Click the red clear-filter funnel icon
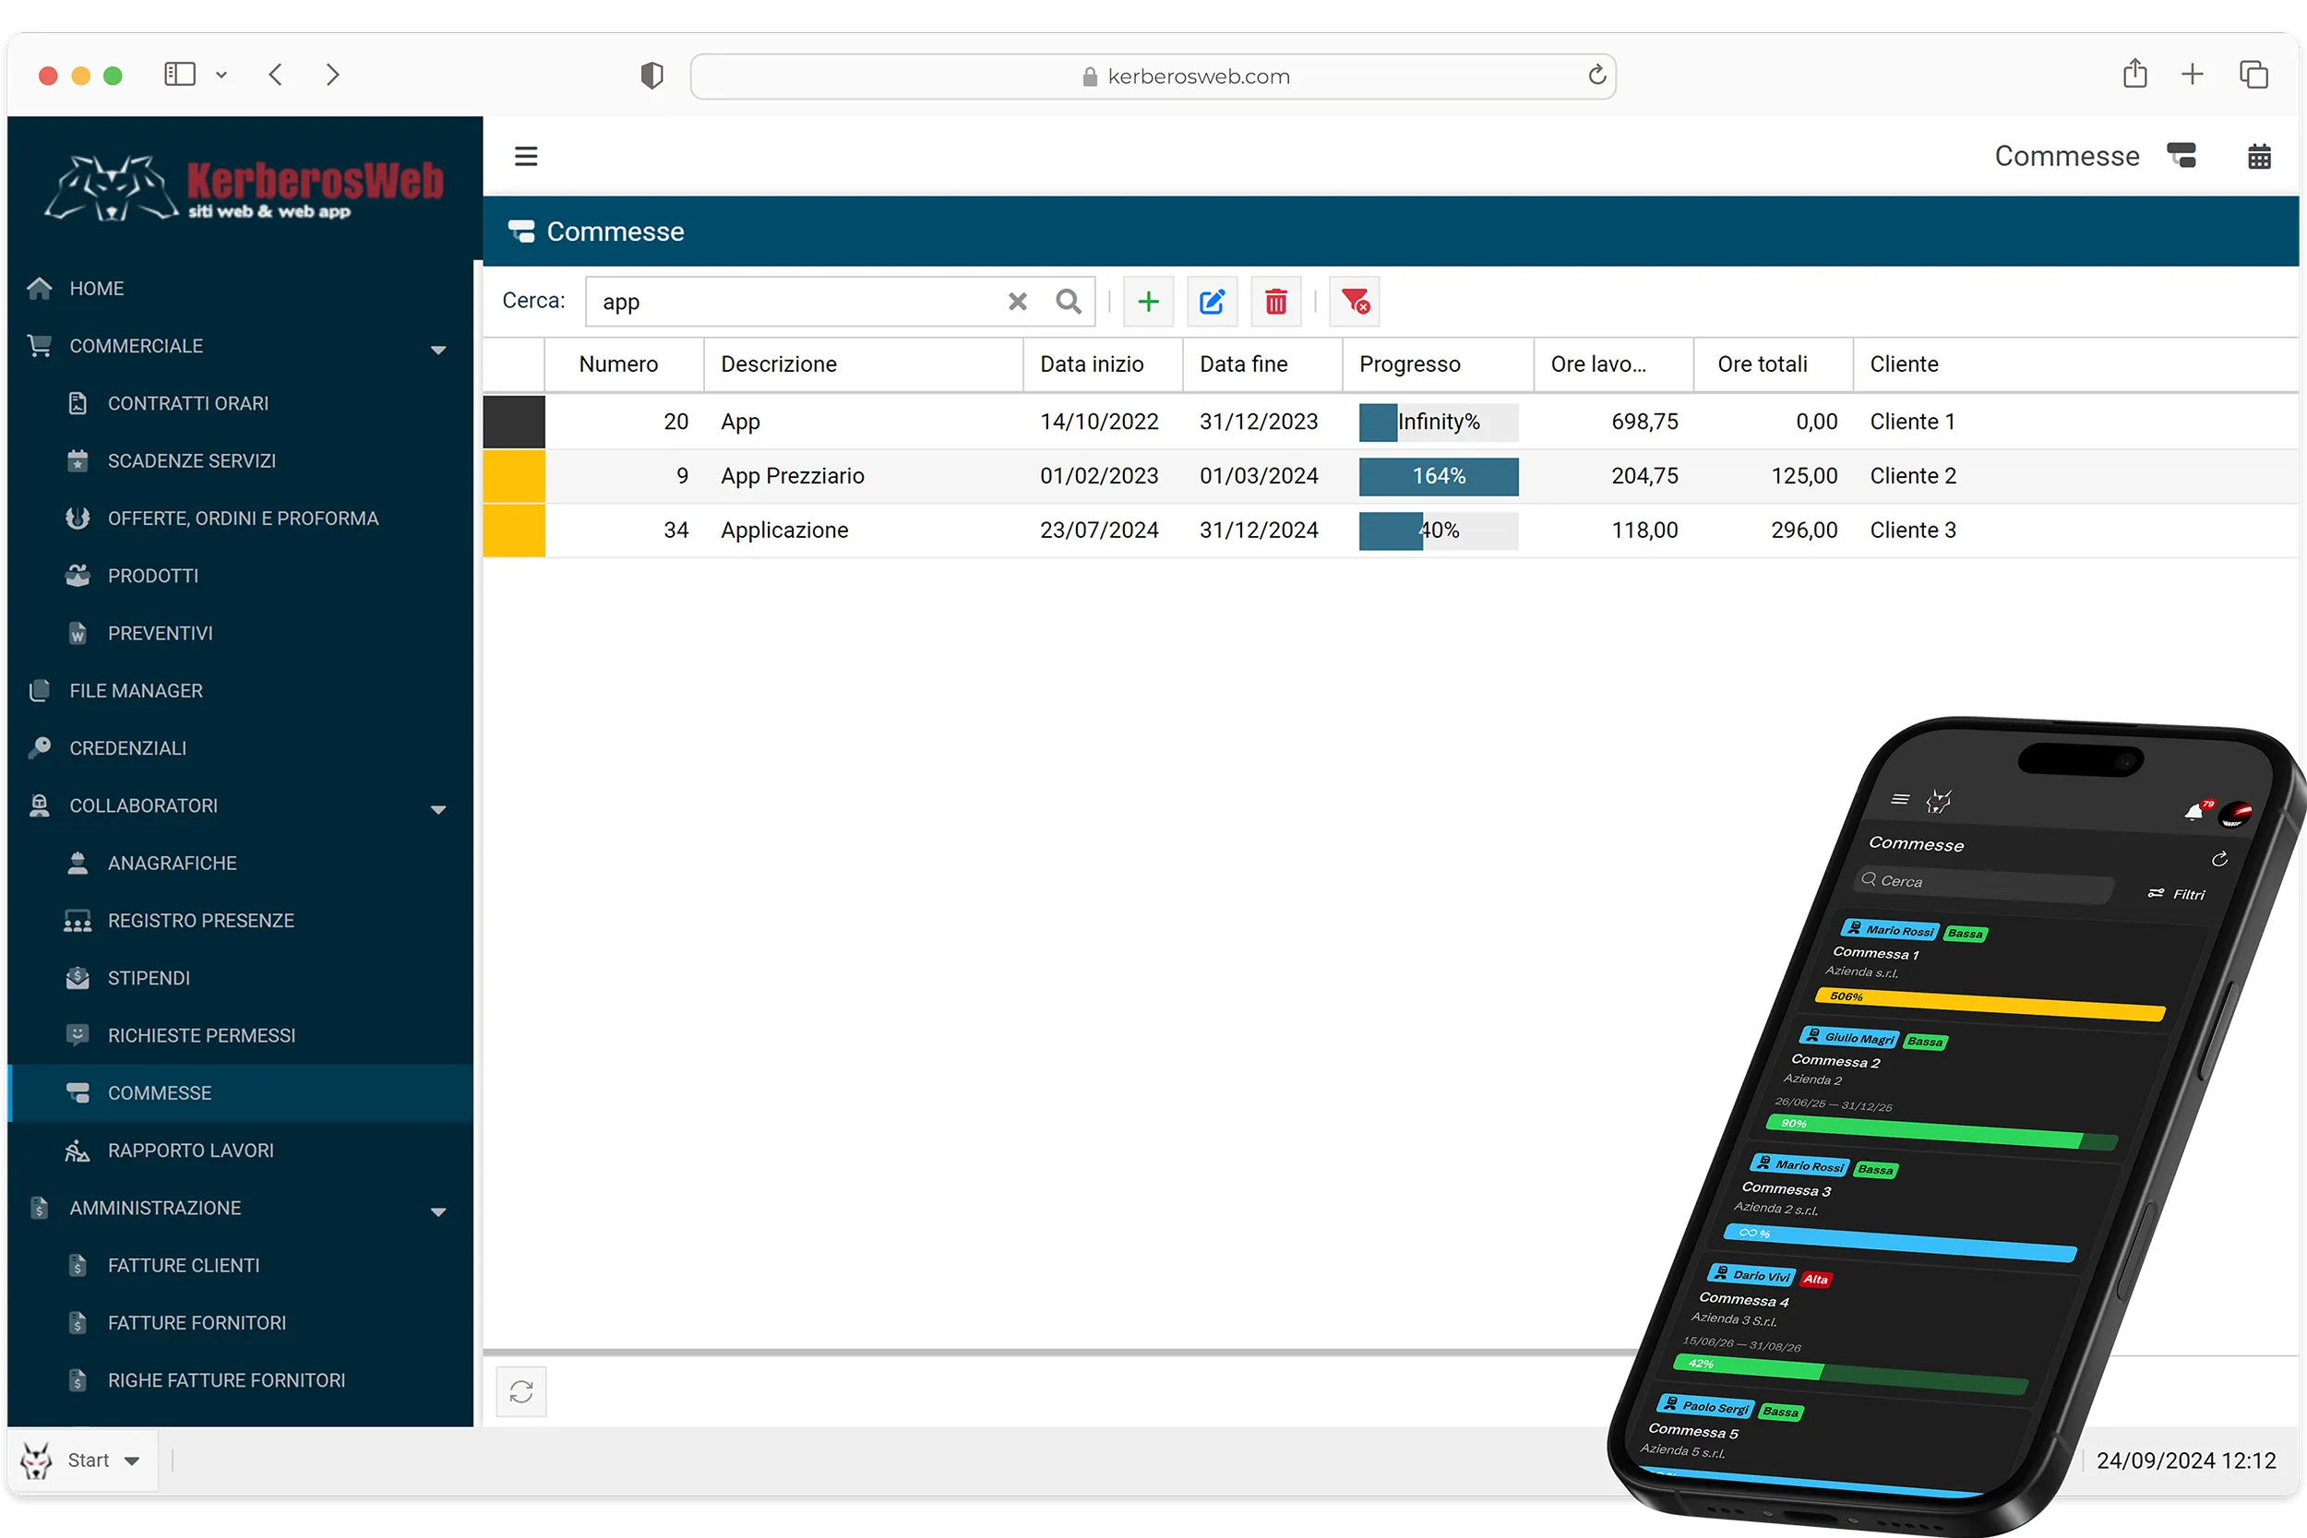The image size is (2307, 1538). [x=1355, y=302]
